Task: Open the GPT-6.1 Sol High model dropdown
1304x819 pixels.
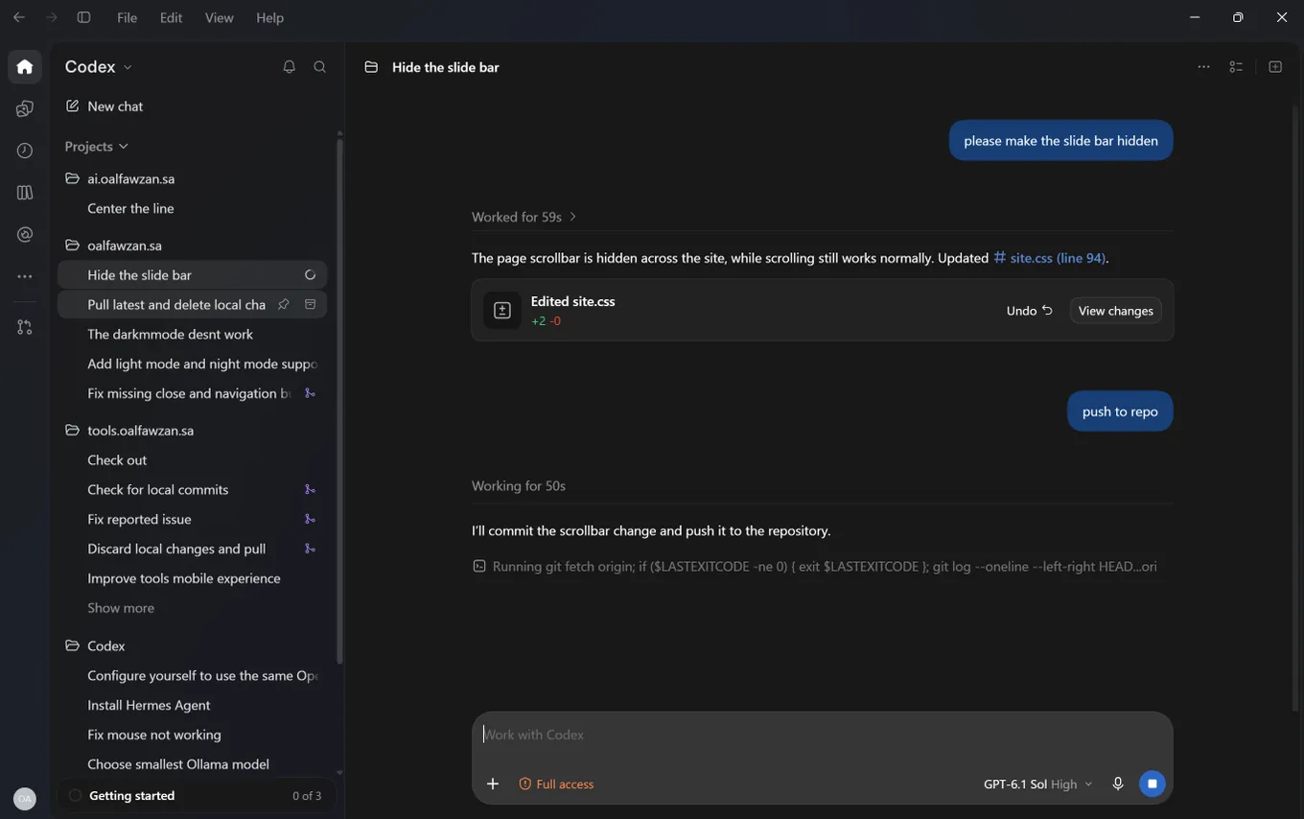Action: pos(1037,784)
